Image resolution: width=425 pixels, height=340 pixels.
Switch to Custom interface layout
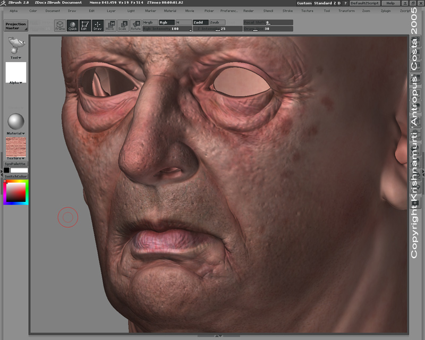pos(304,3)
